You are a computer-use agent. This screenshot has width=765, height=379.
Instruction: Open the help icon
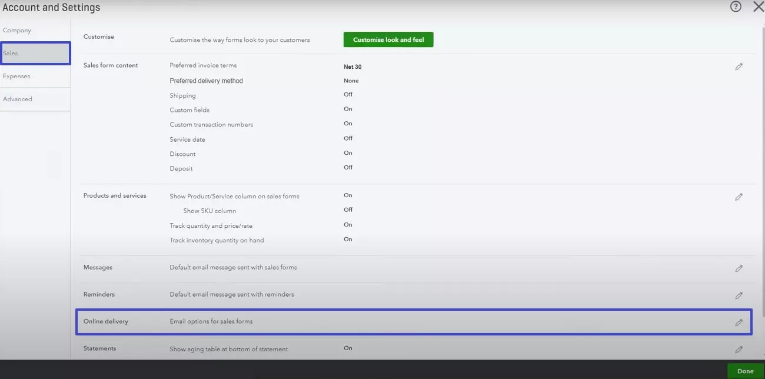pyautogui.click(x=735, y=6)
